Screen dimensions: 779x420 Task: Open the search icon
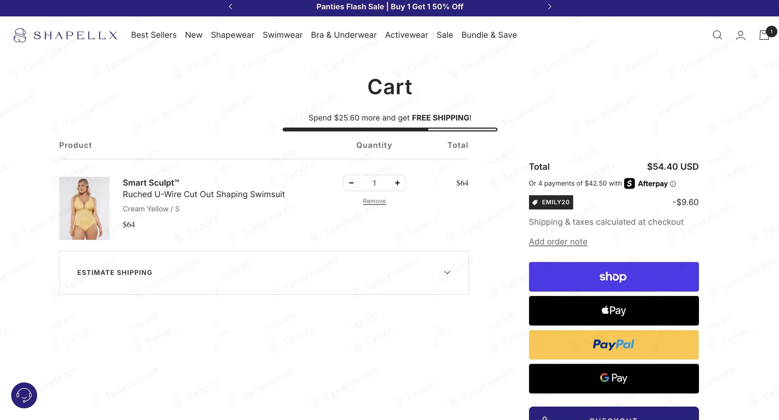pyautogui.click(x=717, y=35)
